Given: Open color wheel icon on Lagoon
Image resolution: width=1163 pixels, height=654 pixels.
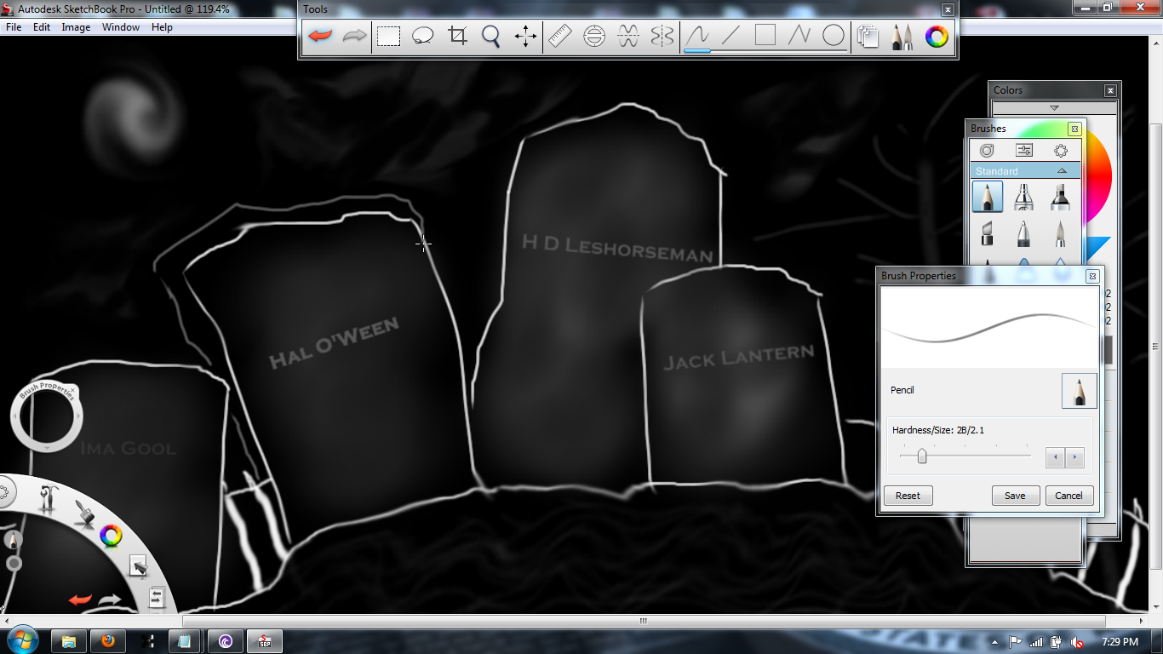Looking at the screenshot, I should pyautogui.click(x=111, y=536).
